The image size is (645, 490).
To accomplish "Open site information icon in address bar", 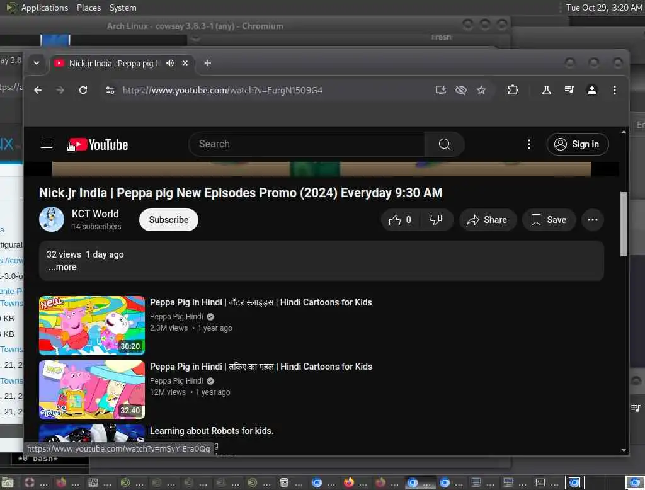I will (x=110, y=90).
